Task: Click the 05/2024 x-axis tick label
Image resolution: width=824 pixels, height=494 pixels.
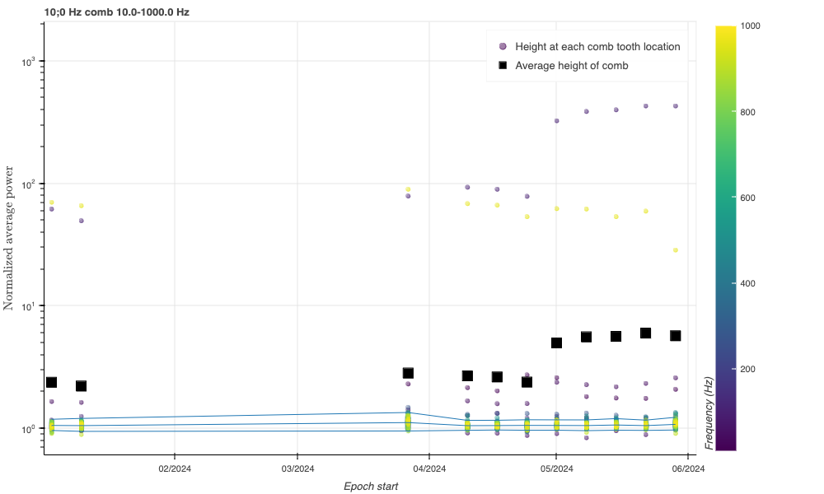Action: pyautogui.click(x=556, y=468)
